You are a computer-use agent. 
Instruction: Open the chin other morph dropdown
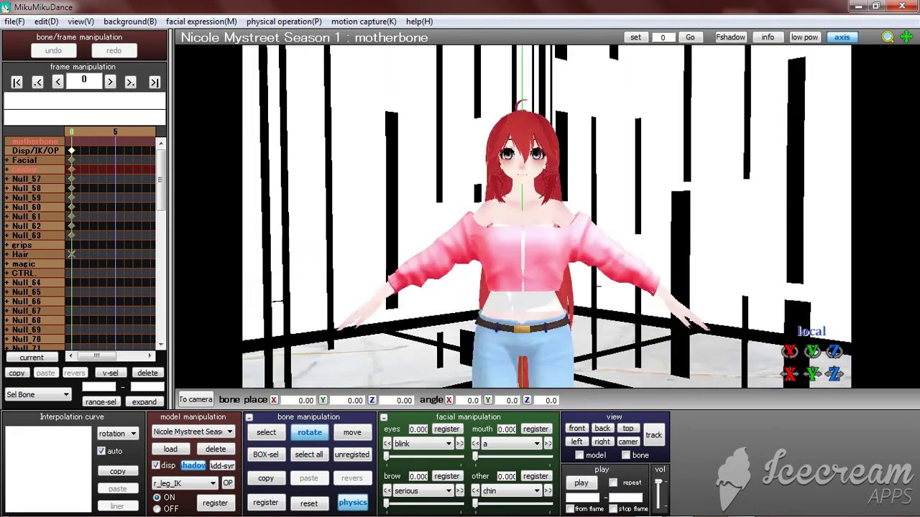click(511, 491)
